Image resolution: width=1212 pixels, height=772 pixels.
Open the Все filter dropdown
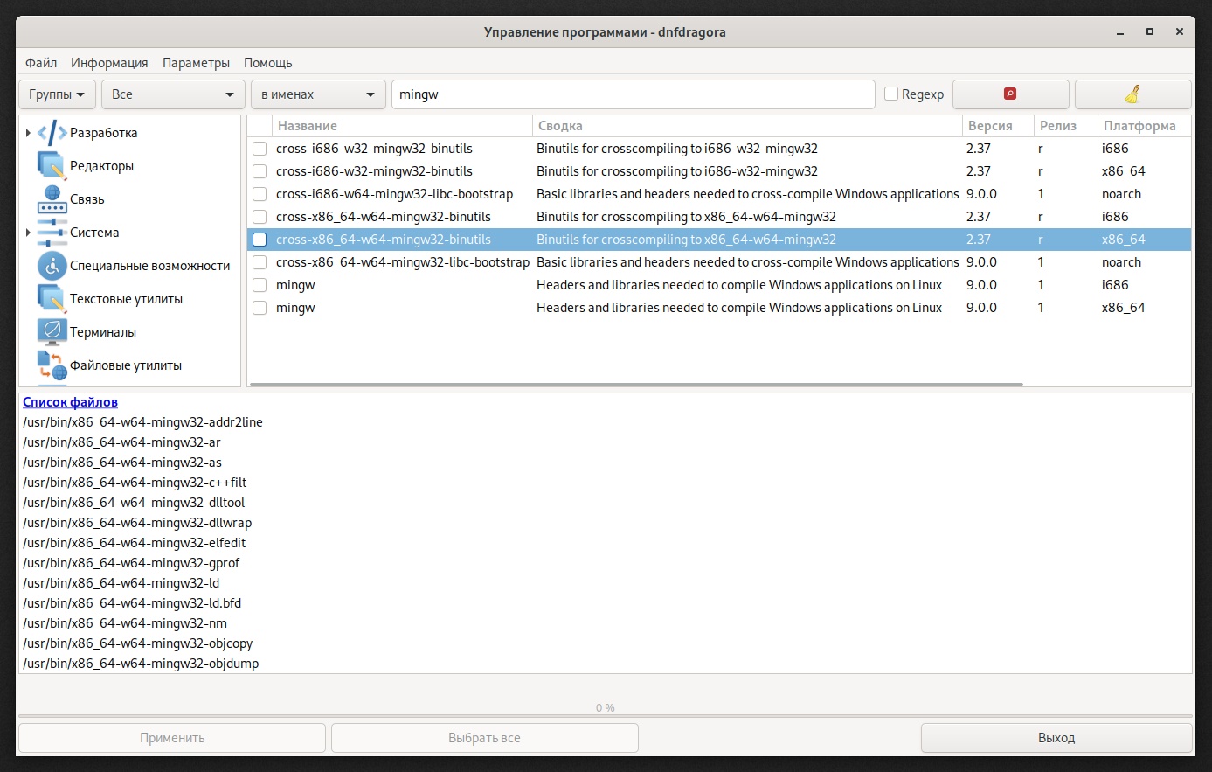tap(173, 94)
